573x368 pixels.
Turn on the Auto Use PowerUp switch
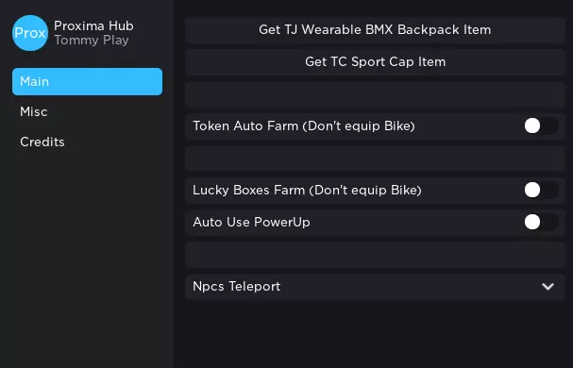click(x=541, y=222)
